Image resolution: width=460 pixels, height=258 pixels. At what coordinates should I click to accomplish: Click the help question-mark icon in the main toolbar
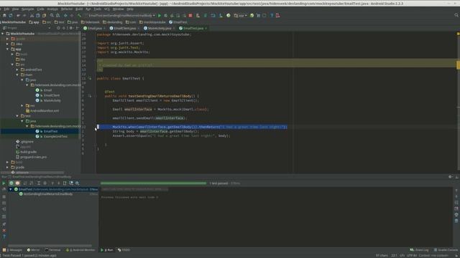272,16
